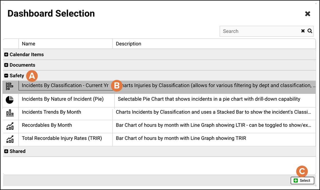This screenshot has height=190, width=320.
Task: Expand the Calendar Items category
Action: click(6, 54)
